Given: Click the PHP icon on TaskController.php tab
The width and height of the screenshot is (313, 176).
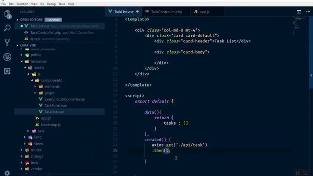Looking at the screenshot, I should [147, 12].
